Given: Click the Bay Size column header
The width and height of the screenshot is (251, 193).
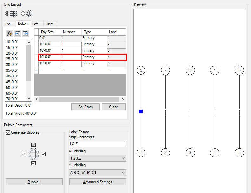Looking at the screenshot, I should 50,32.
